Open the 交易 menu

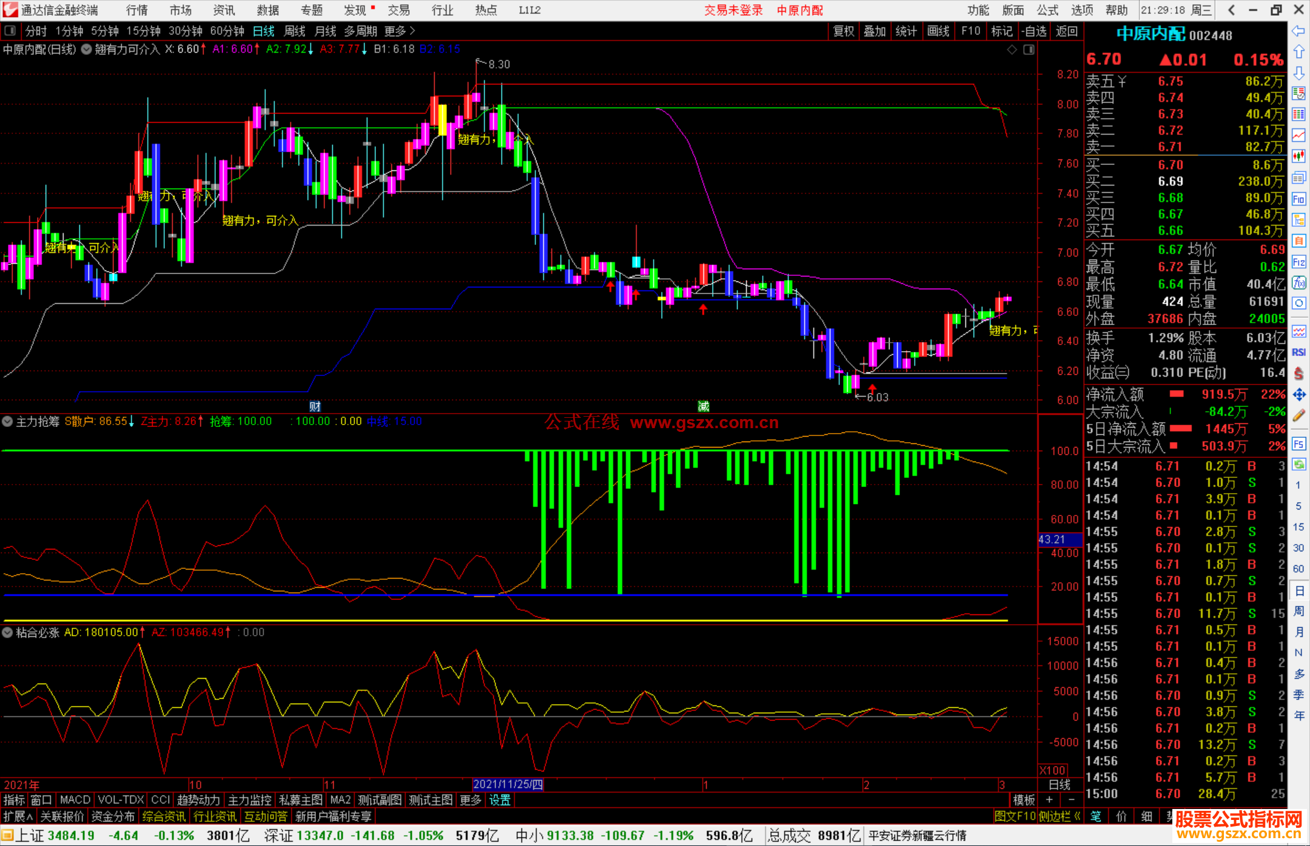pyautogui.click(x=398, y=10)
